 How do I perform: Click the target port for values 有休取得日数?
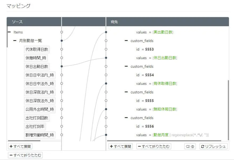(106, 83)
